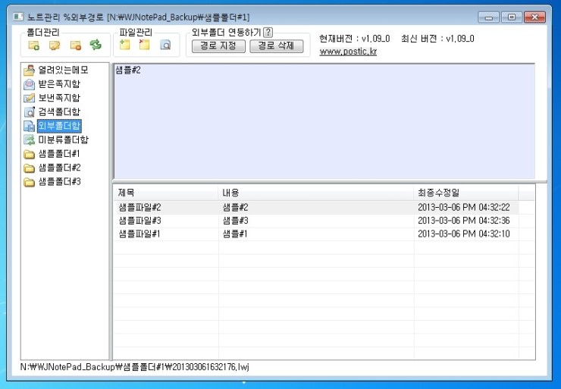This screenshot has height=389, width=561.
Task: Select 보낸쪽지함 in the folder tree
Action: coord(59,98)
